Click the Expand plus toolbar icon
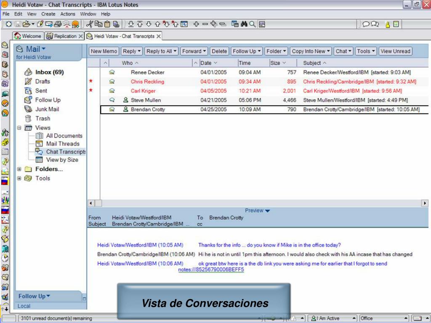 click(x=196, y=24)
